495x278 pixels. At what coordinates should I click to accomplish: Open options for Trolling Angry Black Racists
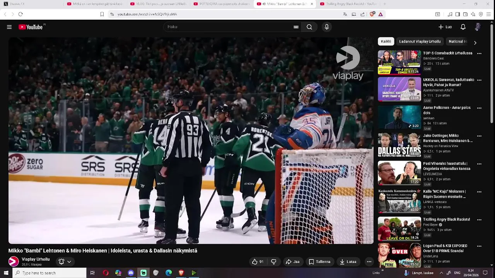point(479,220)
